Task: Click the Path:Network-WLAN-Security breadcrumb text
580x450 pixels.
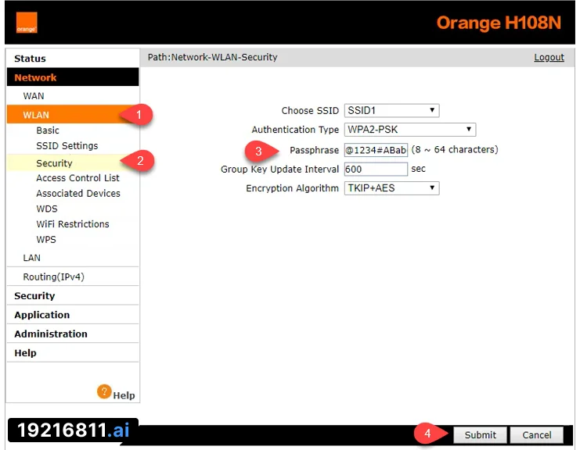Action: click(x=212, y=57)
